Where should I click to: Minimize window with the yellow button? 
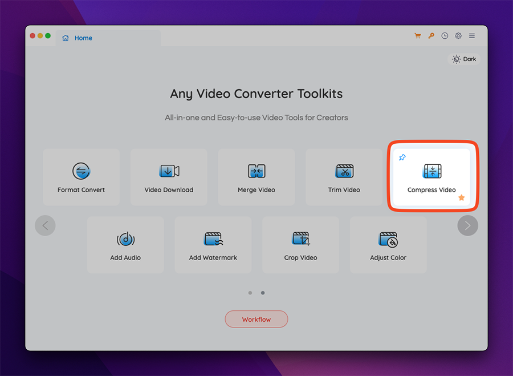[x=40, y=36]
